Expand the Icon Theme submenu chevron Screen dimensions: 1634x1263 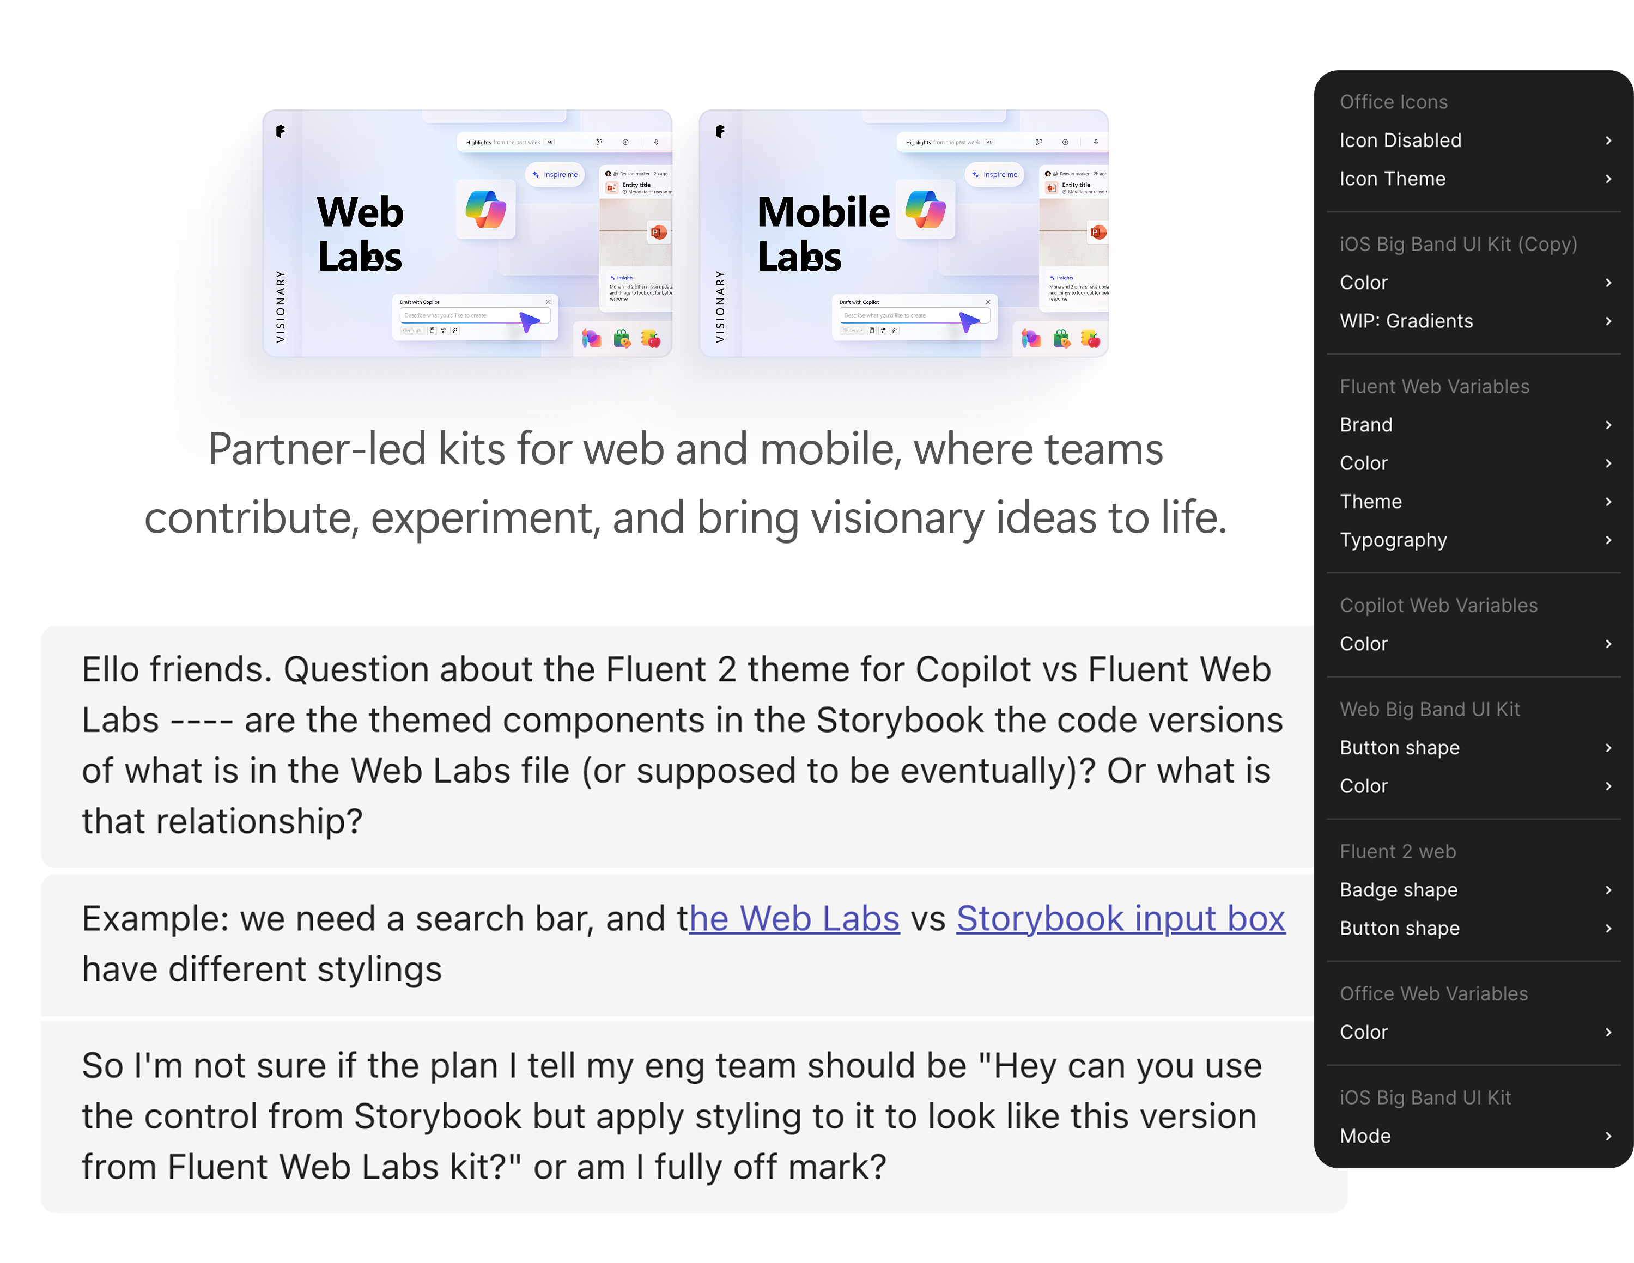[x=1608, y=179]
